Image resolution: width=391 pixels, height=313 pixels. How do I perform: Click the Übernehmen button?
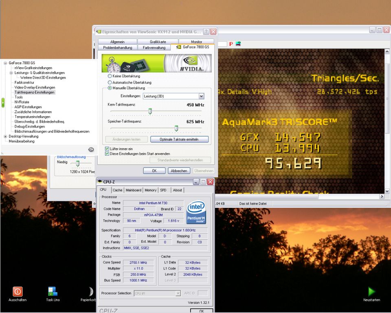point(204,171)
